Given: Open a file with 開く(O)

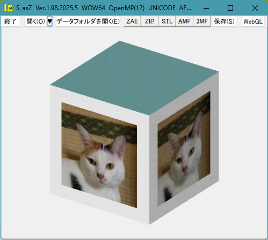Looking at the screenshot, I should point(36,21).
